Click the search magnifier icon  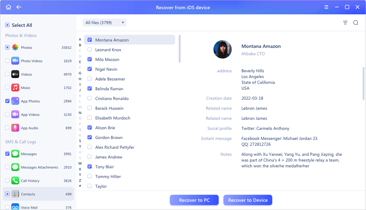pos(355,22)
